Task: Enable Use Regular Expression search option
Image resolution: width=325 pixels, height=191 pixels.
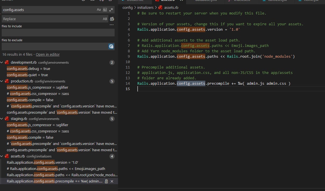Action: [x=111, y=10]
